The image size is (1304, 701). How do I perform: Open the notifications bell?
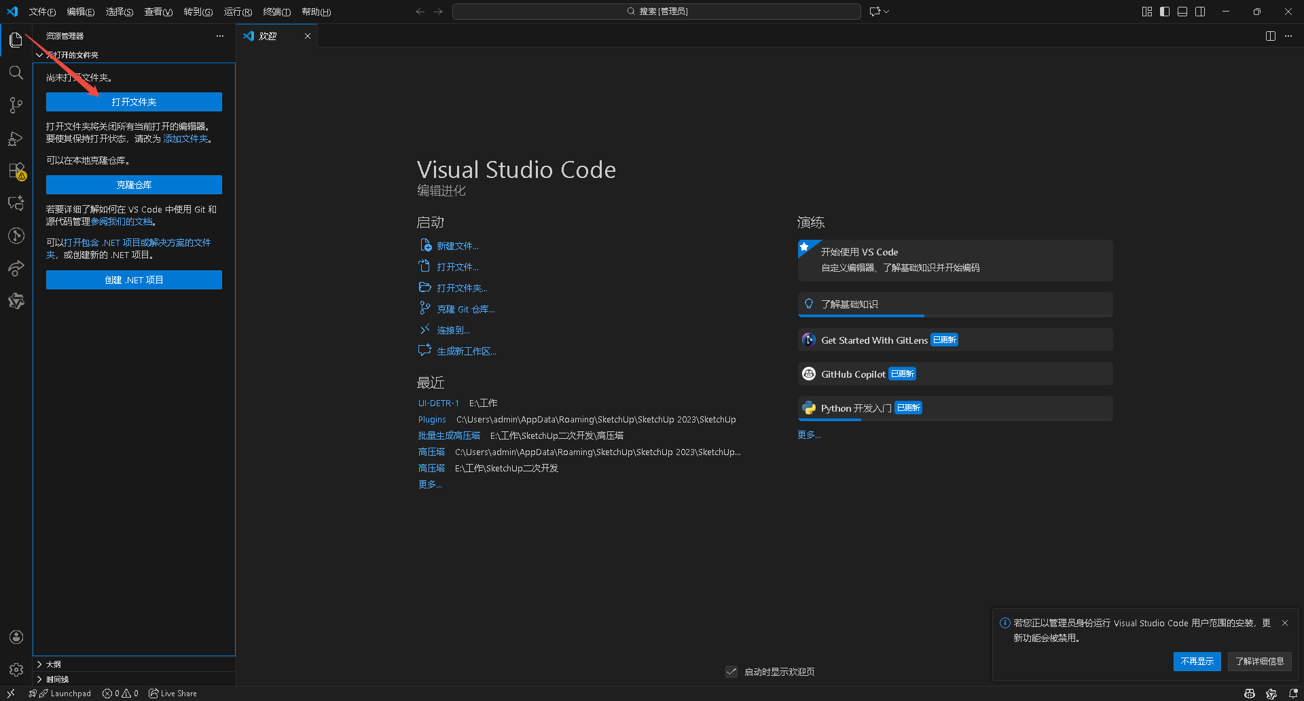pyautogui.click(x=1293, y=694)
